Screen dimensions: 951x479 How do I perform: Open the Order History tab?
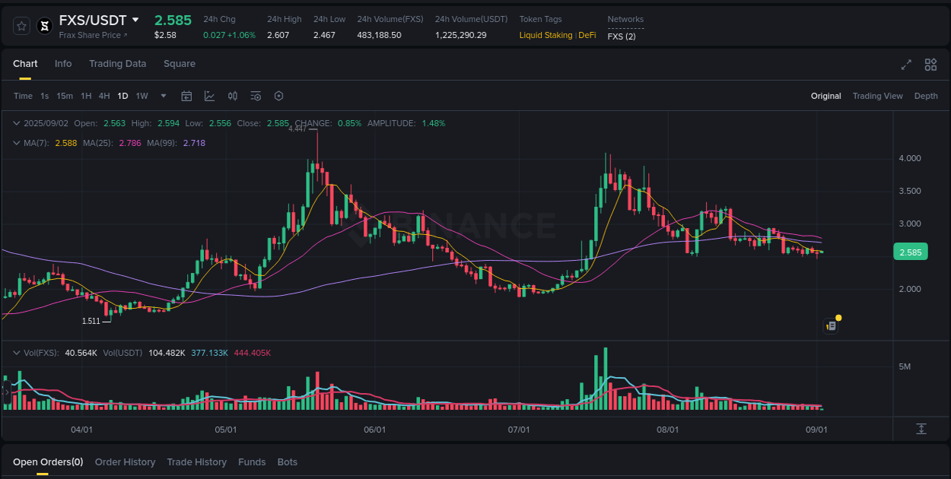pos(125,462)
